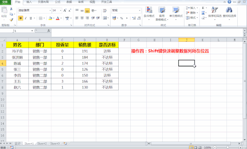Click the Paste clipboard icon

(4, 10)
